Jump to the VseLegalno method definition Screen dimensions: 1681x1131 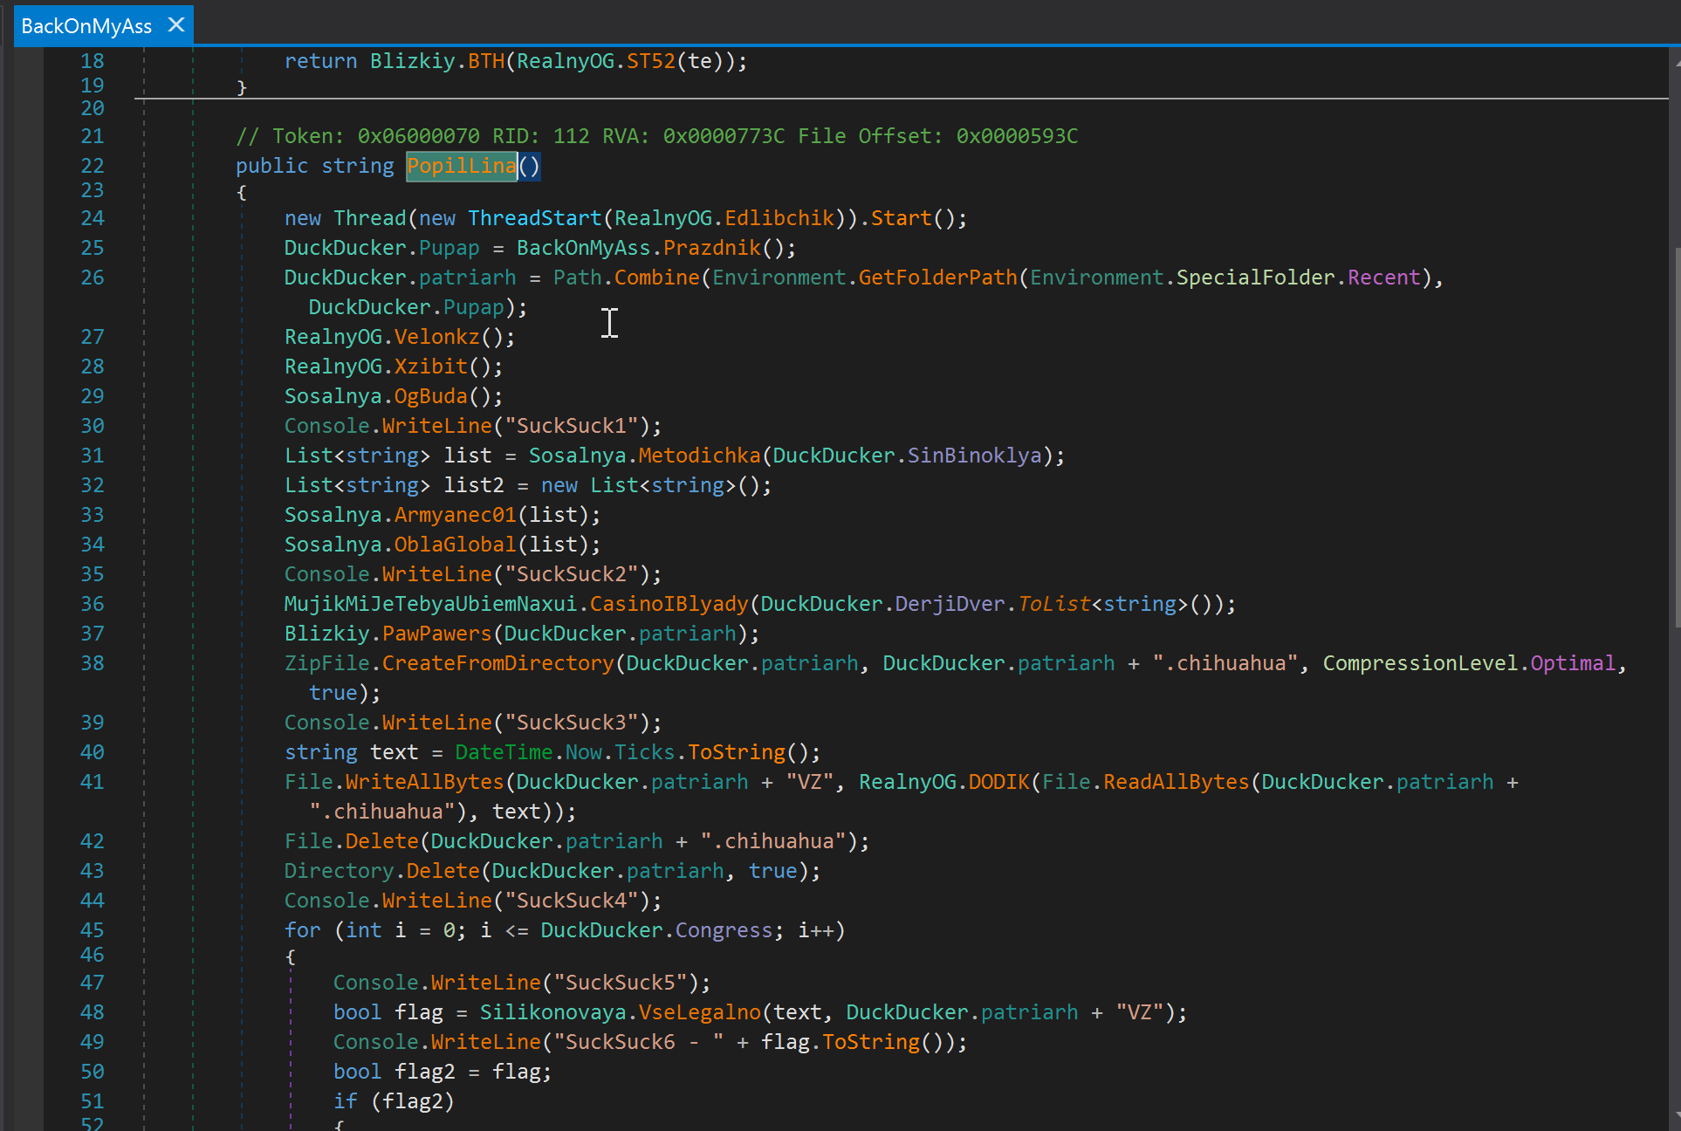click(699, 1012)
